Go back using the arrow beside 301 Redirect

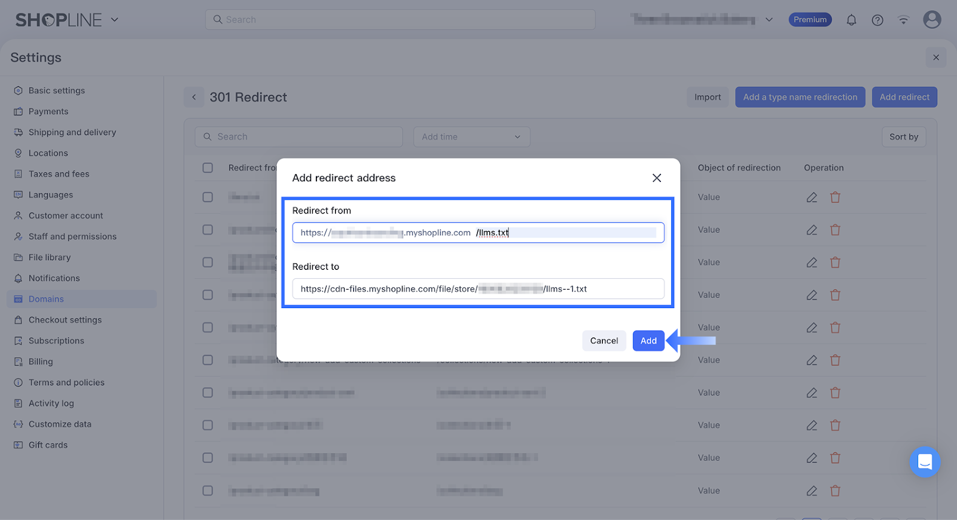194,97
